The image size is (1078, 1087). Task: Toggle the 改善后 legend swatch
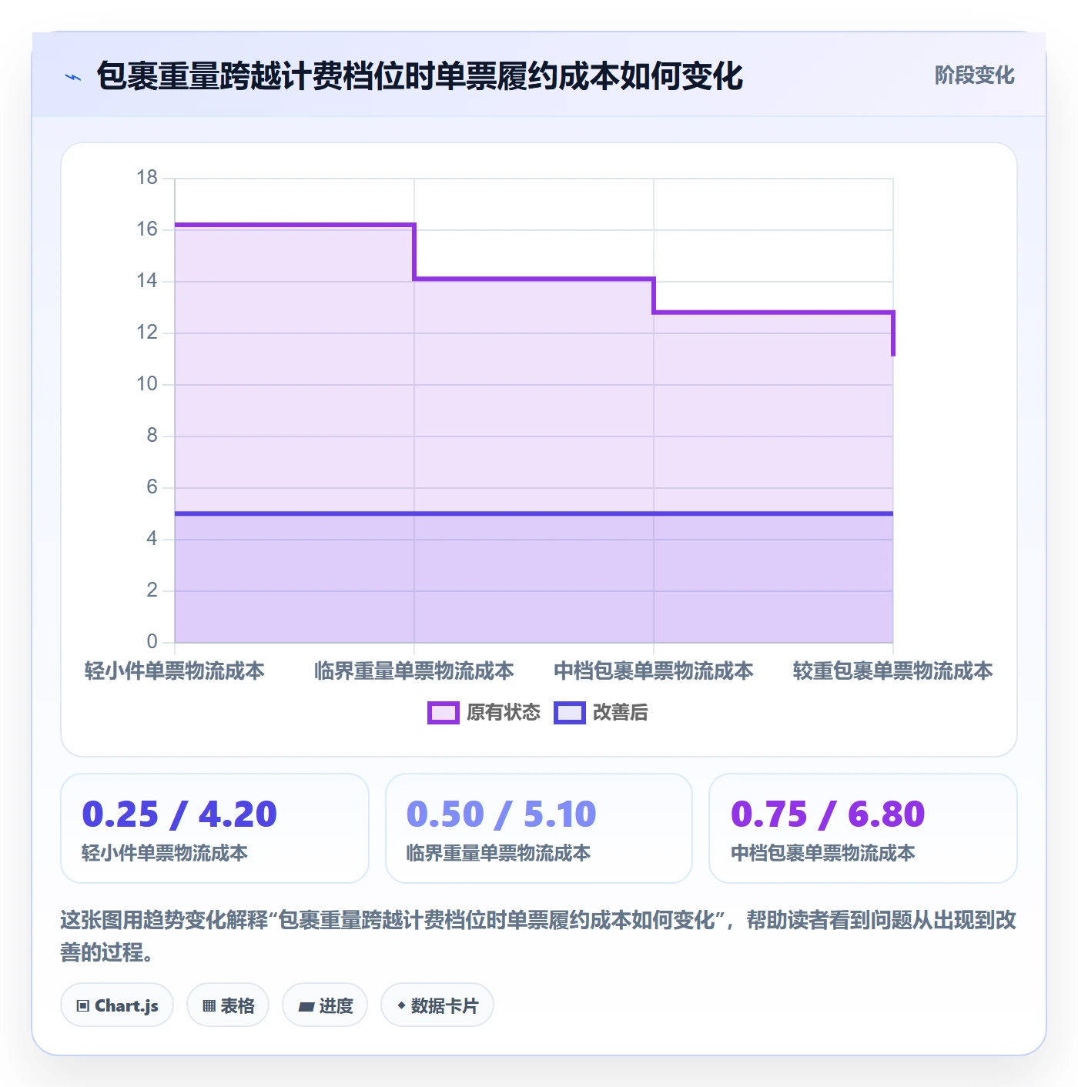(570, 713)
